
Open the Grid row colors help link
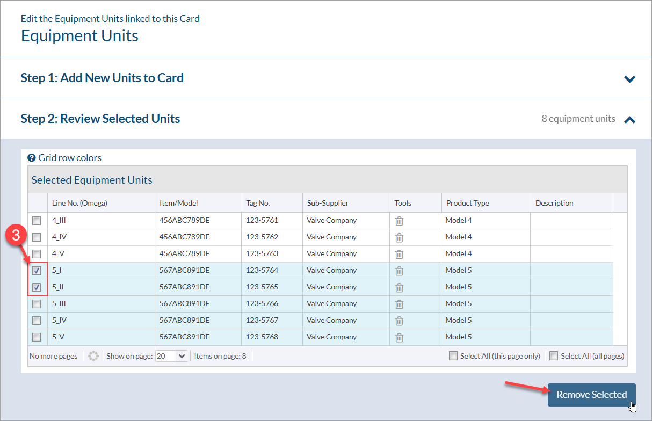pos(70,158)
